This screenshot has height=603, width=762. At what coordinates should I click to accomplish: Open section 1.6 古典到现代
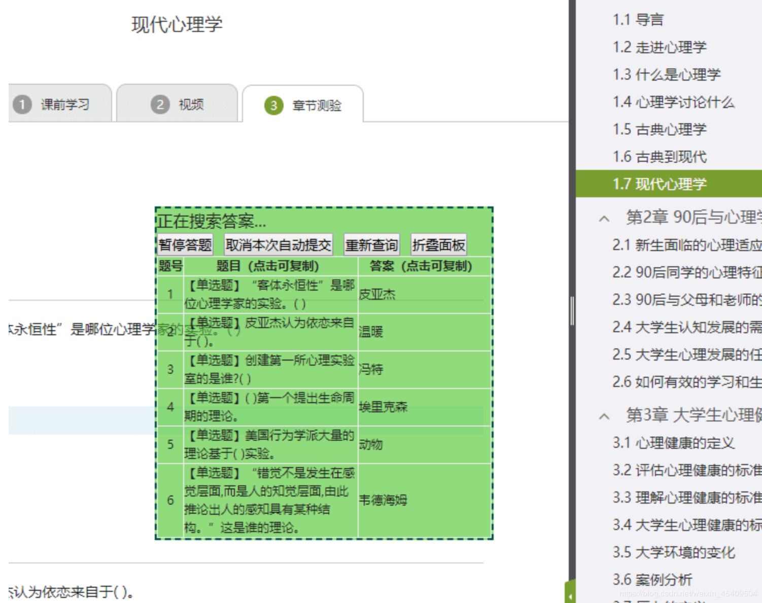(x=660, y=157)
